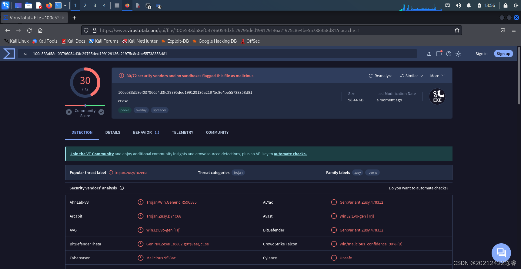Click the shield tracking protection icon
This screenshot has width=521, height=269.
pos(86,30)
